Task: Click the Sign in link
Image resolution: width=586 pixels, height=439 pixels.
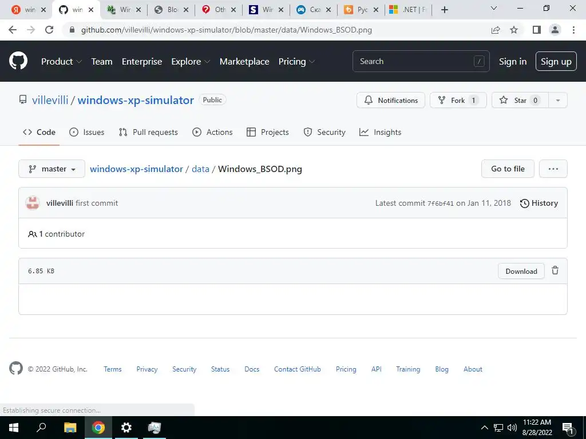Action: click(513, 62)
